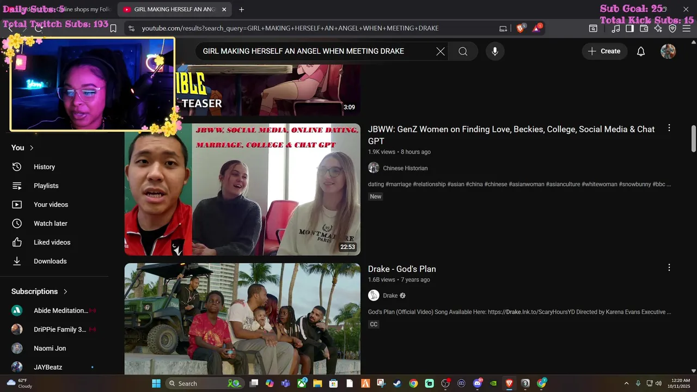The image size is (697, 392).
Task: Open the Brave Rewards triangle icon
Action: [537, 28]
